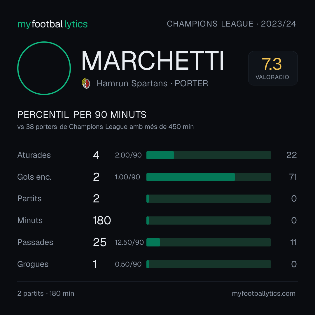Viewport: 315px width, 315px height.
Task: Click the Hamrun Spartans · Porter text
Action: click(x=152, y=83)
